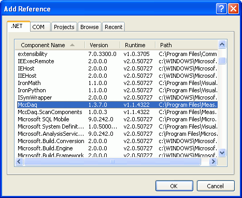
Task: Click runtime v1.0.3705 cell
Action: click(136, 54)
